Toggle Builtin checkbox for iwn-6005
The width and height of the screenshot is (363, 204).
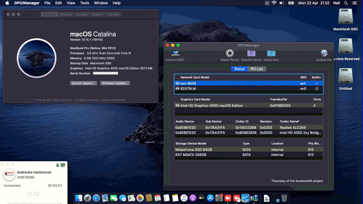[316, 83]
